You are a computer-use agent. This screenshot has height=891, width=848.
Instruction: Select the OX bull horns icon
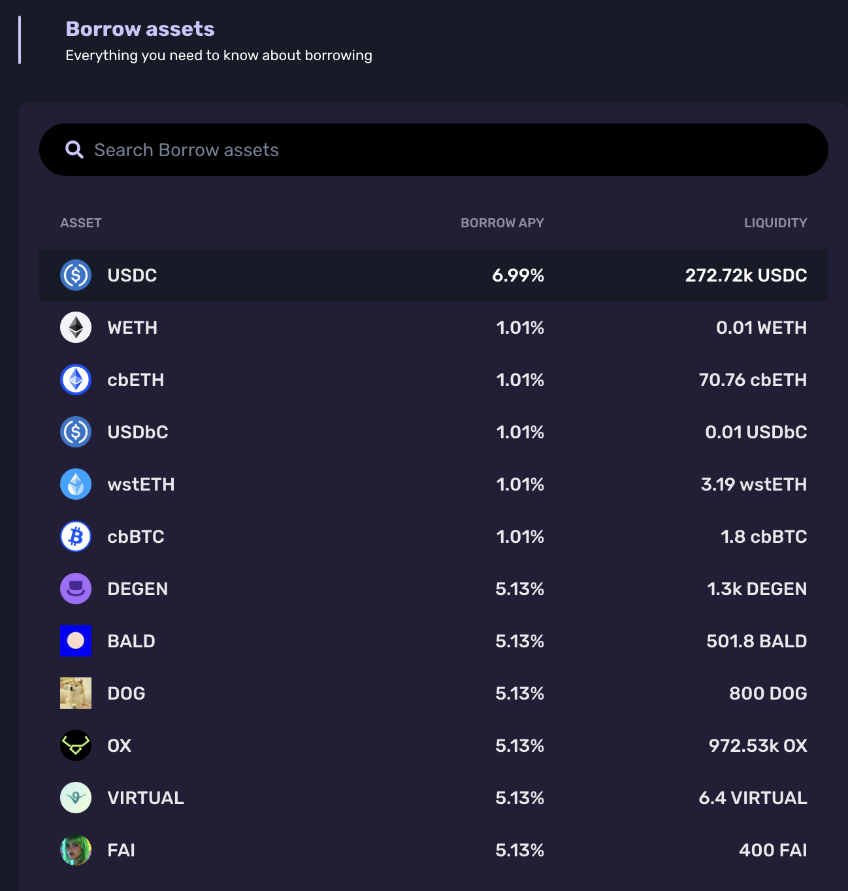(76, 745)
